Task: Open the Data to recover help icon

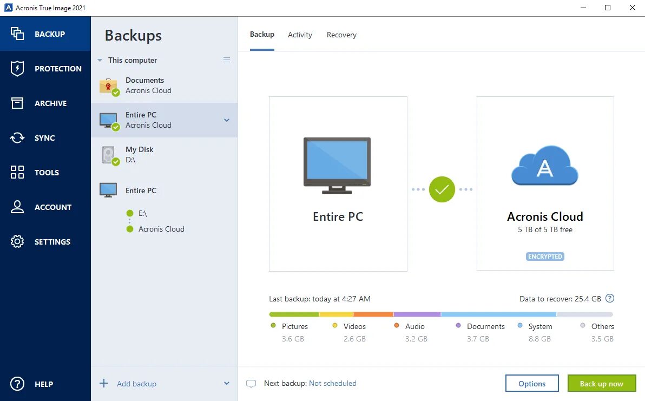Action: [x=610, y=299]
